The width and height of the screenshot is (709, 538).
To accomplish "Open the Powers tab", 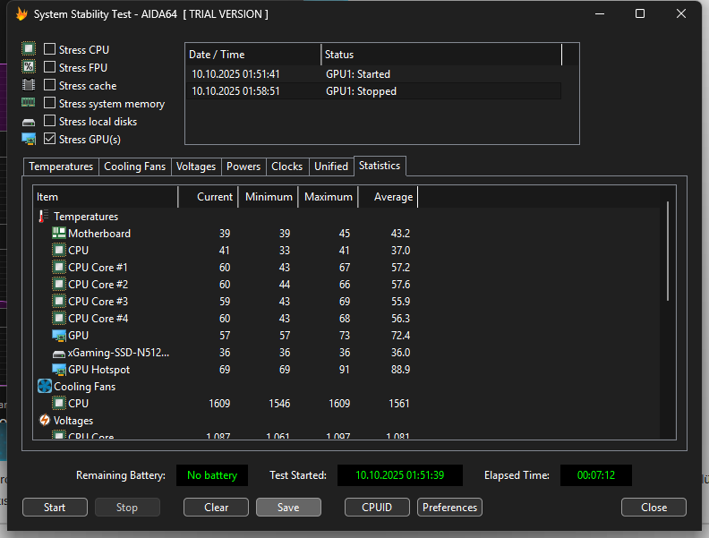I will (x=243, y=167).
